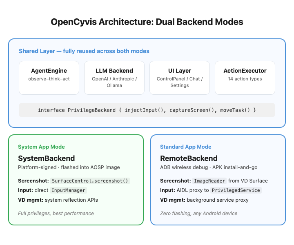Select the AgentEngine card
The width and height of the screenshot is (294, 245).
click(x=49, y=78)
